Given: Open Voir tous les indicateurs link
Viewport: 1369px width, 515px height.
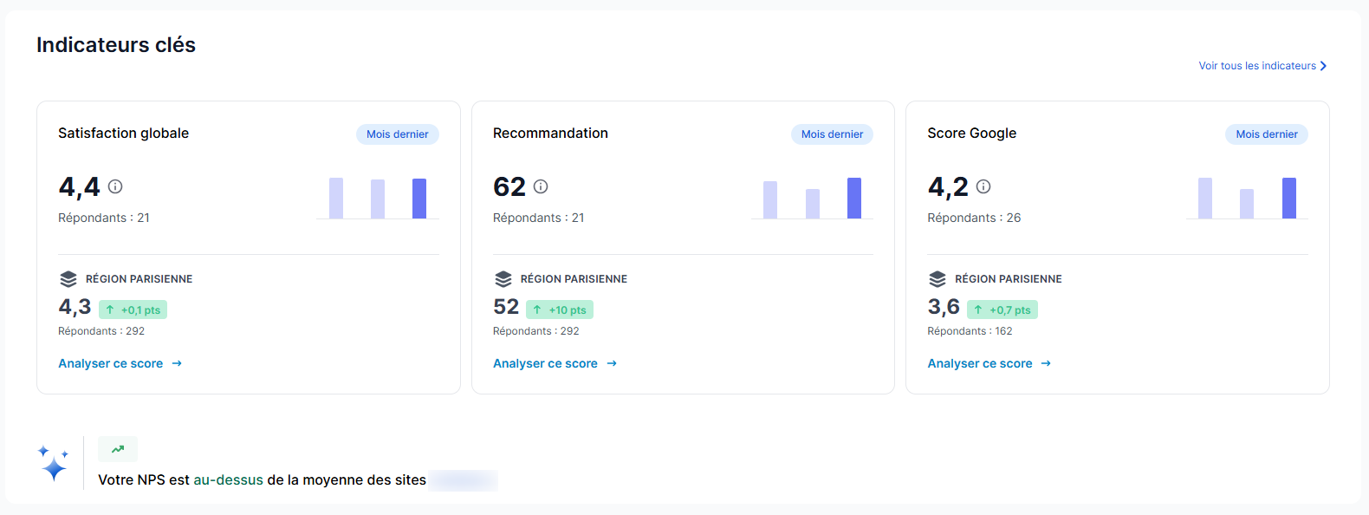Looking at the screenshot, I should (1262, 66).
